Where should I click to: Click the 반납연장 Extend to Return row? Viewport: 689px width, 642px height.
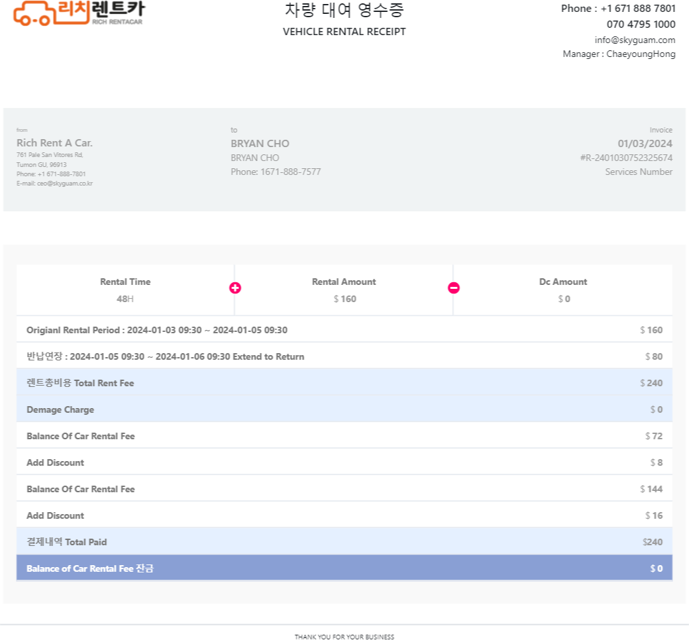pyautogui.click(x=344, y=356)
